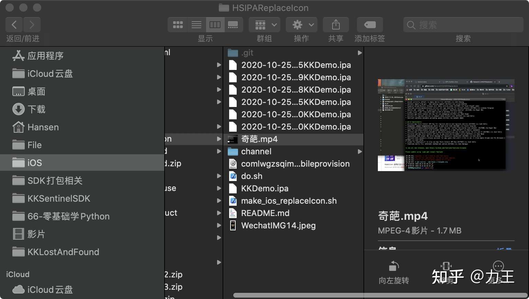Image resolution: width=529 pixels, height=299 pixels.
Task: Select the iOS folder in sidebar
Action: (82, 163)
